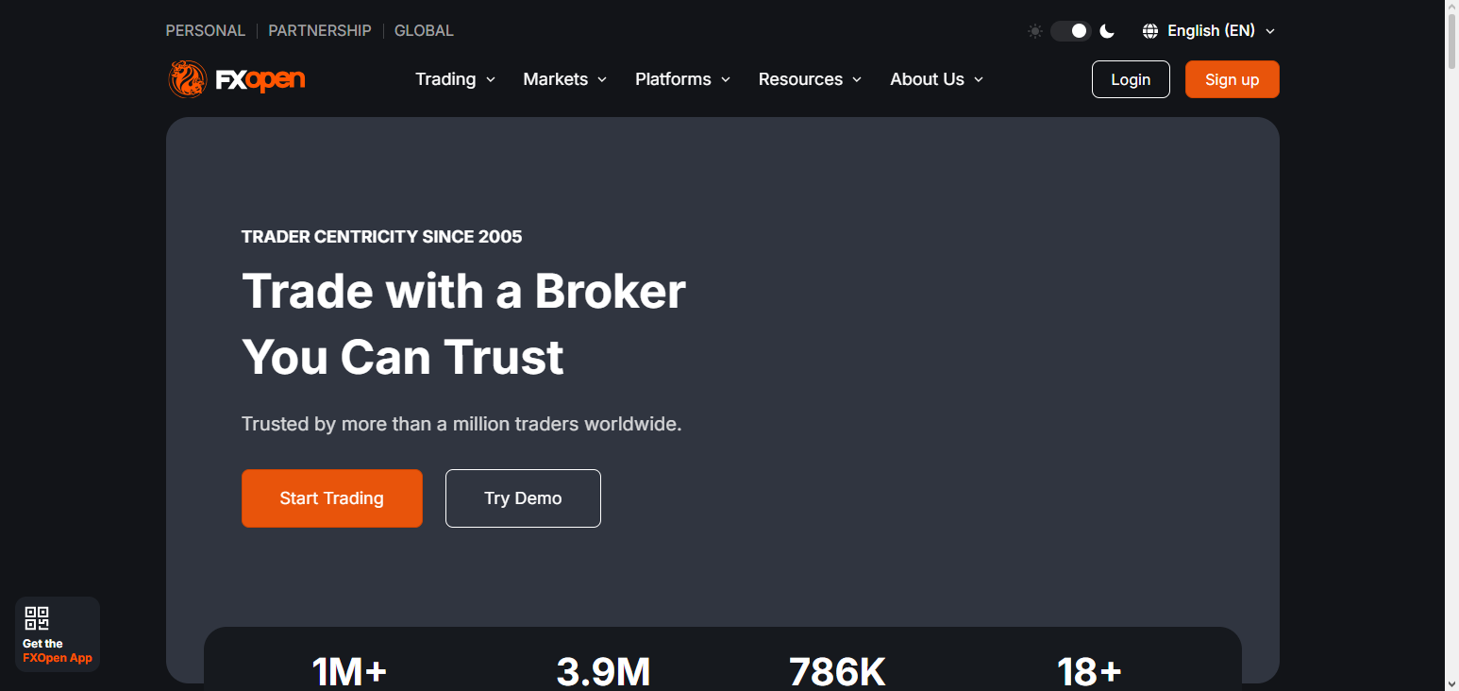The width and height of the screenshot is (1459, 691).
Task: Click the 786K statistic
Action: tap(838, 672)
